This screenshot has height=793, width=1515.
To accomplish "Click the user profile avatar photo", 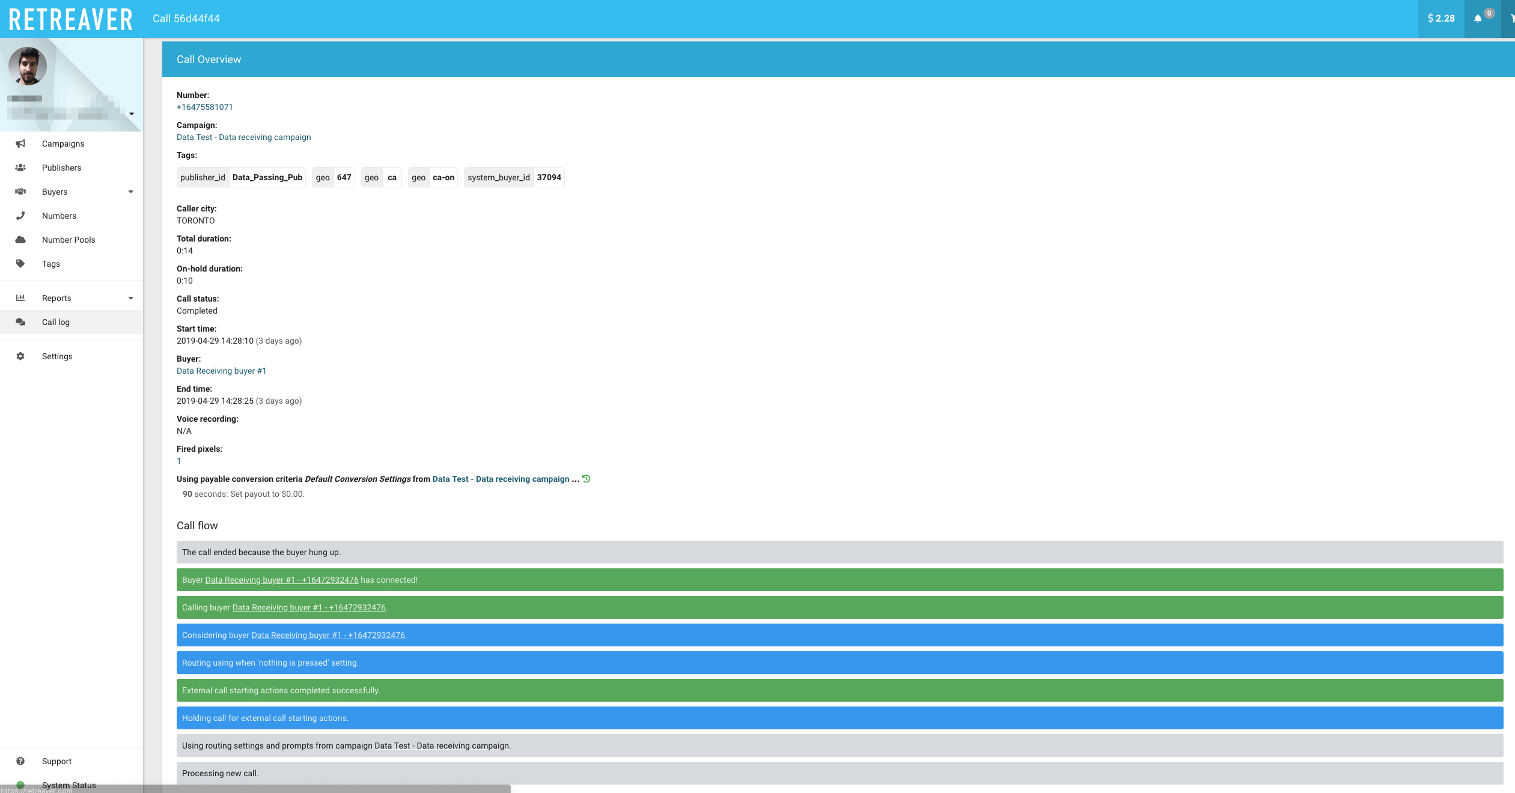I will (28, 66).
